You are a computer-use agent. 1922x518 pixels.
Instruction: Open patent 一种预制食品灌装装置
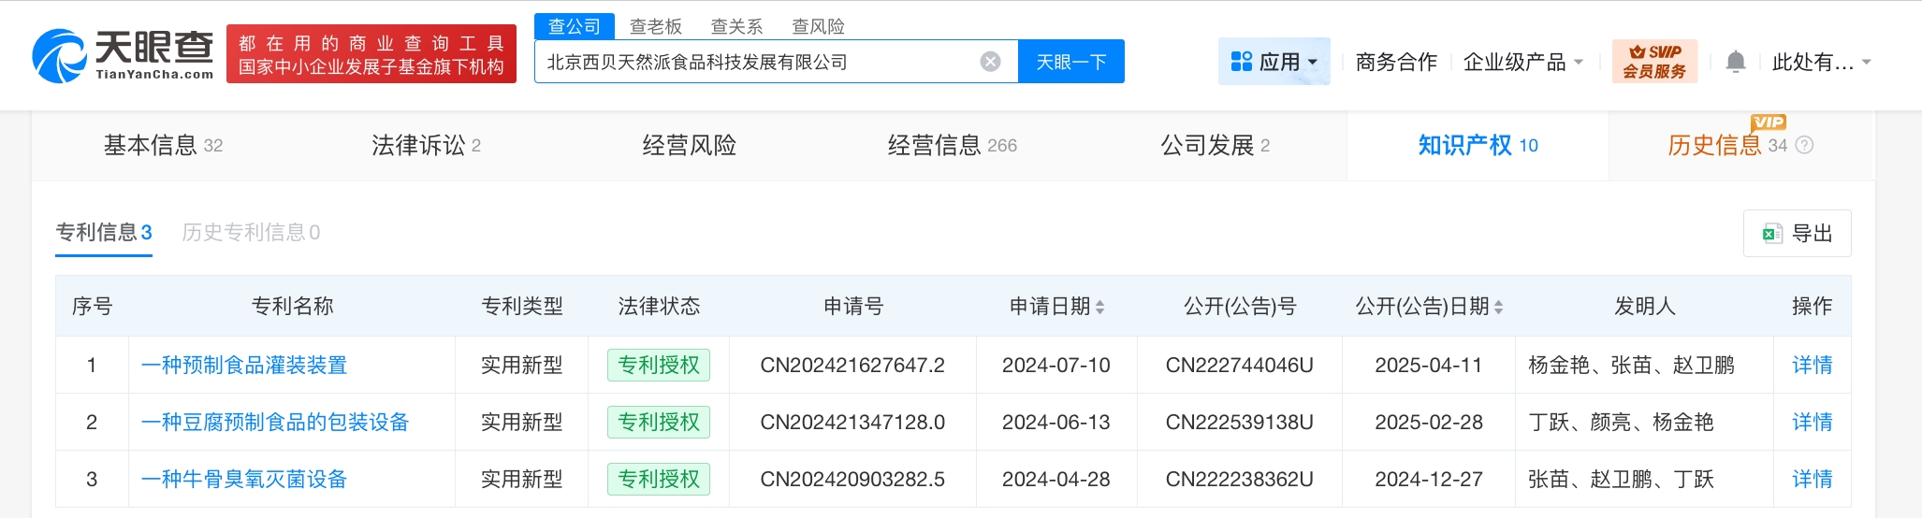tap(244, 365)
